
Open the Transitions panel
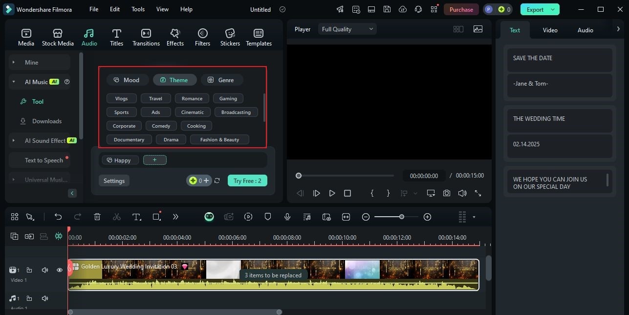(x=146, y=37)
